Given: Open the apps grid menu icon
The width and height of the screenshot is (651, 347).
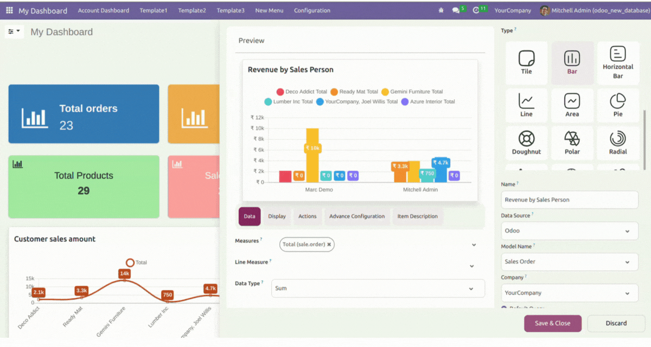Looking at the screenshot, I should point(9,10).
